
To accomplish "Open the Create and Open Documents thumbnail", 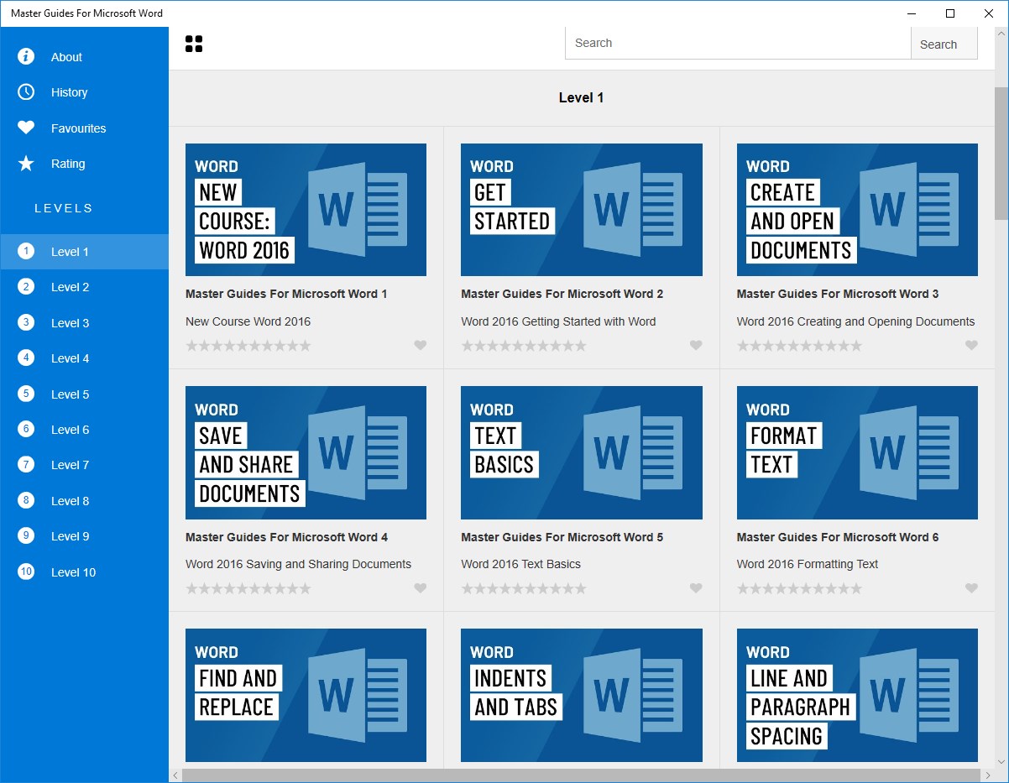I will coord(857,210).
